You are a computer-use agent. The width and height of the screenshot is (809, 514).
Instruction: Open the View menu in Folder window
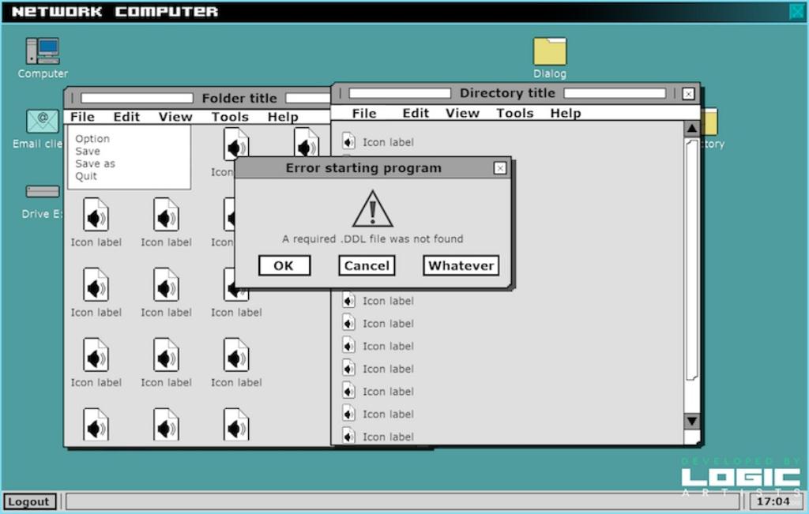tap(175, 117)
